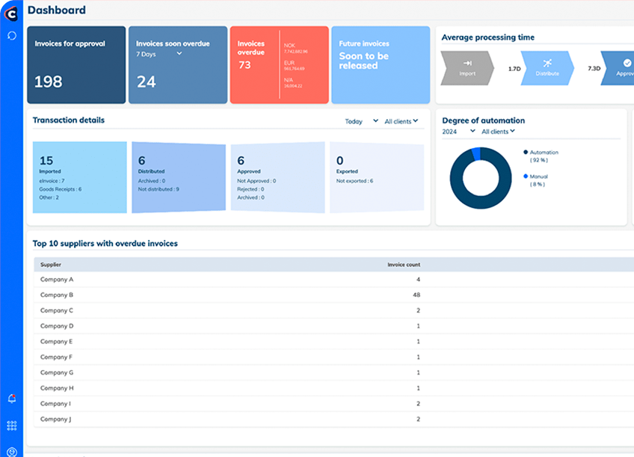Screen dimensions: 634x457
Task: Select the Imported transactions card
Action: pyautogui.click(x=79, y=177)
